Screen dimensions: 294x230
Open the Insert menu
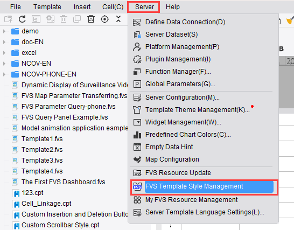click(82, 7)
